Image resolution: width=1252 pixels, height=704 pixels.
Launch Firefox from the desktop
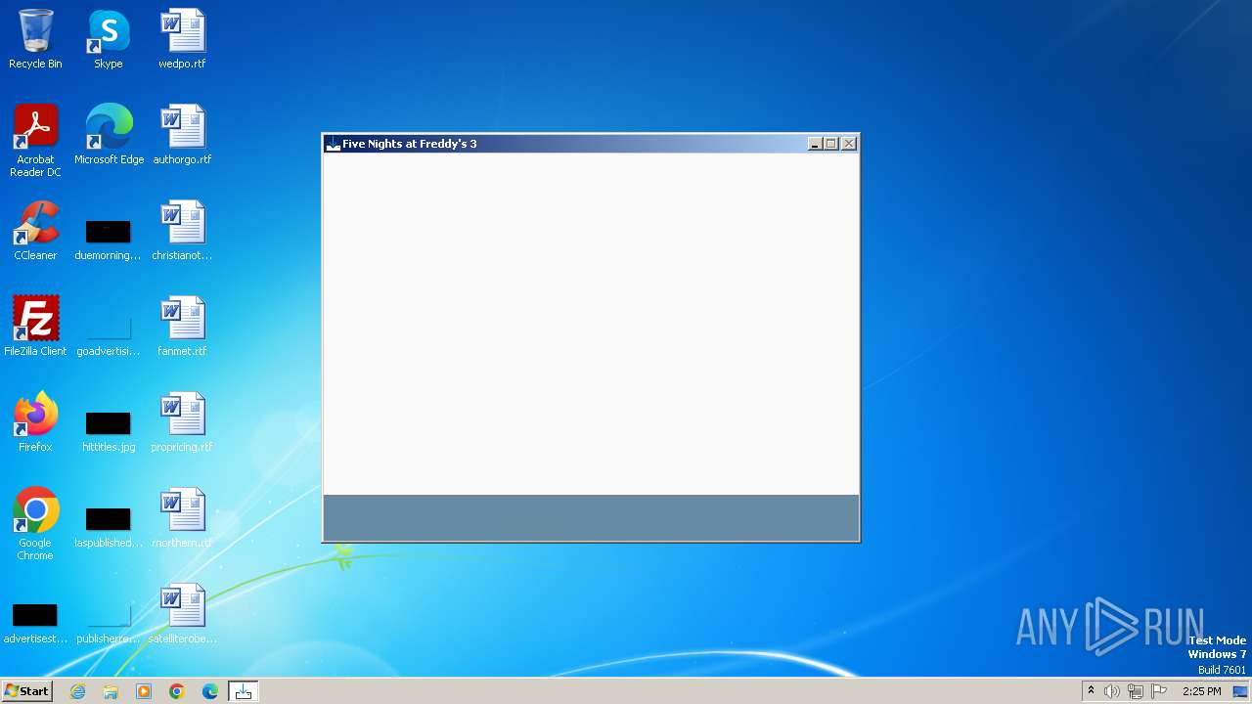pos(35,422)
